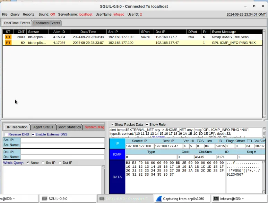
Task: Sort events by the Alert ID column header
Action: tap(59, 32)
